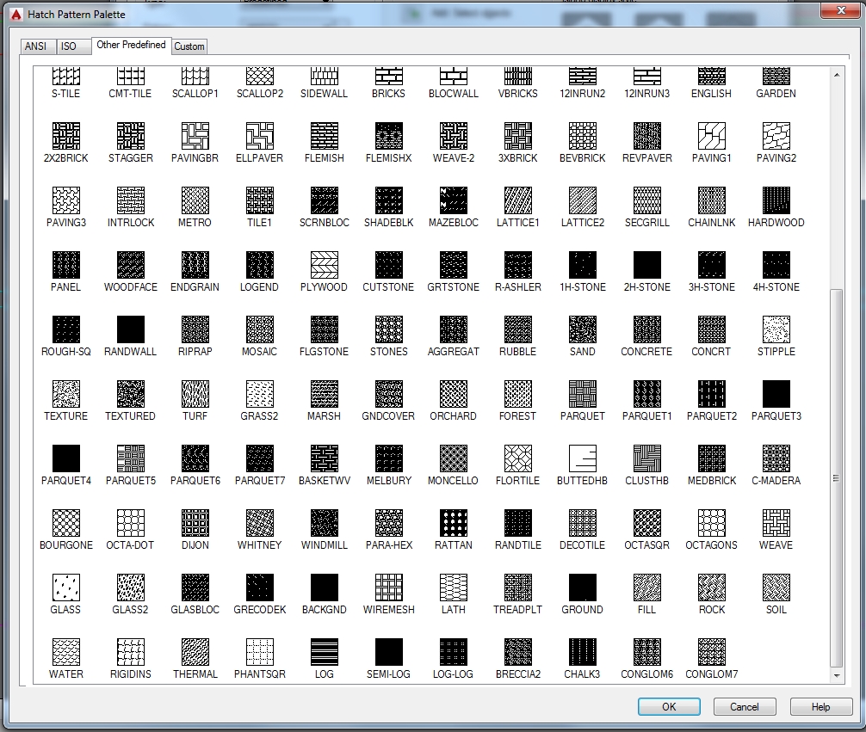The image size is (866, 732).
Task: Select the PAVING3 pattern swatch
Action: [x=65, y=200]
